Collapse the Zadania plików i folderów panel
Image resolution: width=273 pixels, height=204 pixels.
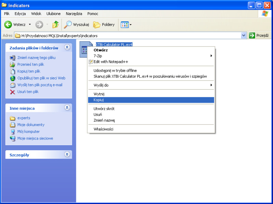point(67,47)
